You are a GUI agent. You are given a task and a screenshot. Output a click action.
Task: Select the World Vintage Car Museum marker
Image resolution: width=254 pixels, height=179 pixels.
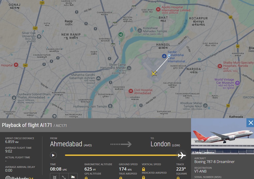tap(237, 83)
